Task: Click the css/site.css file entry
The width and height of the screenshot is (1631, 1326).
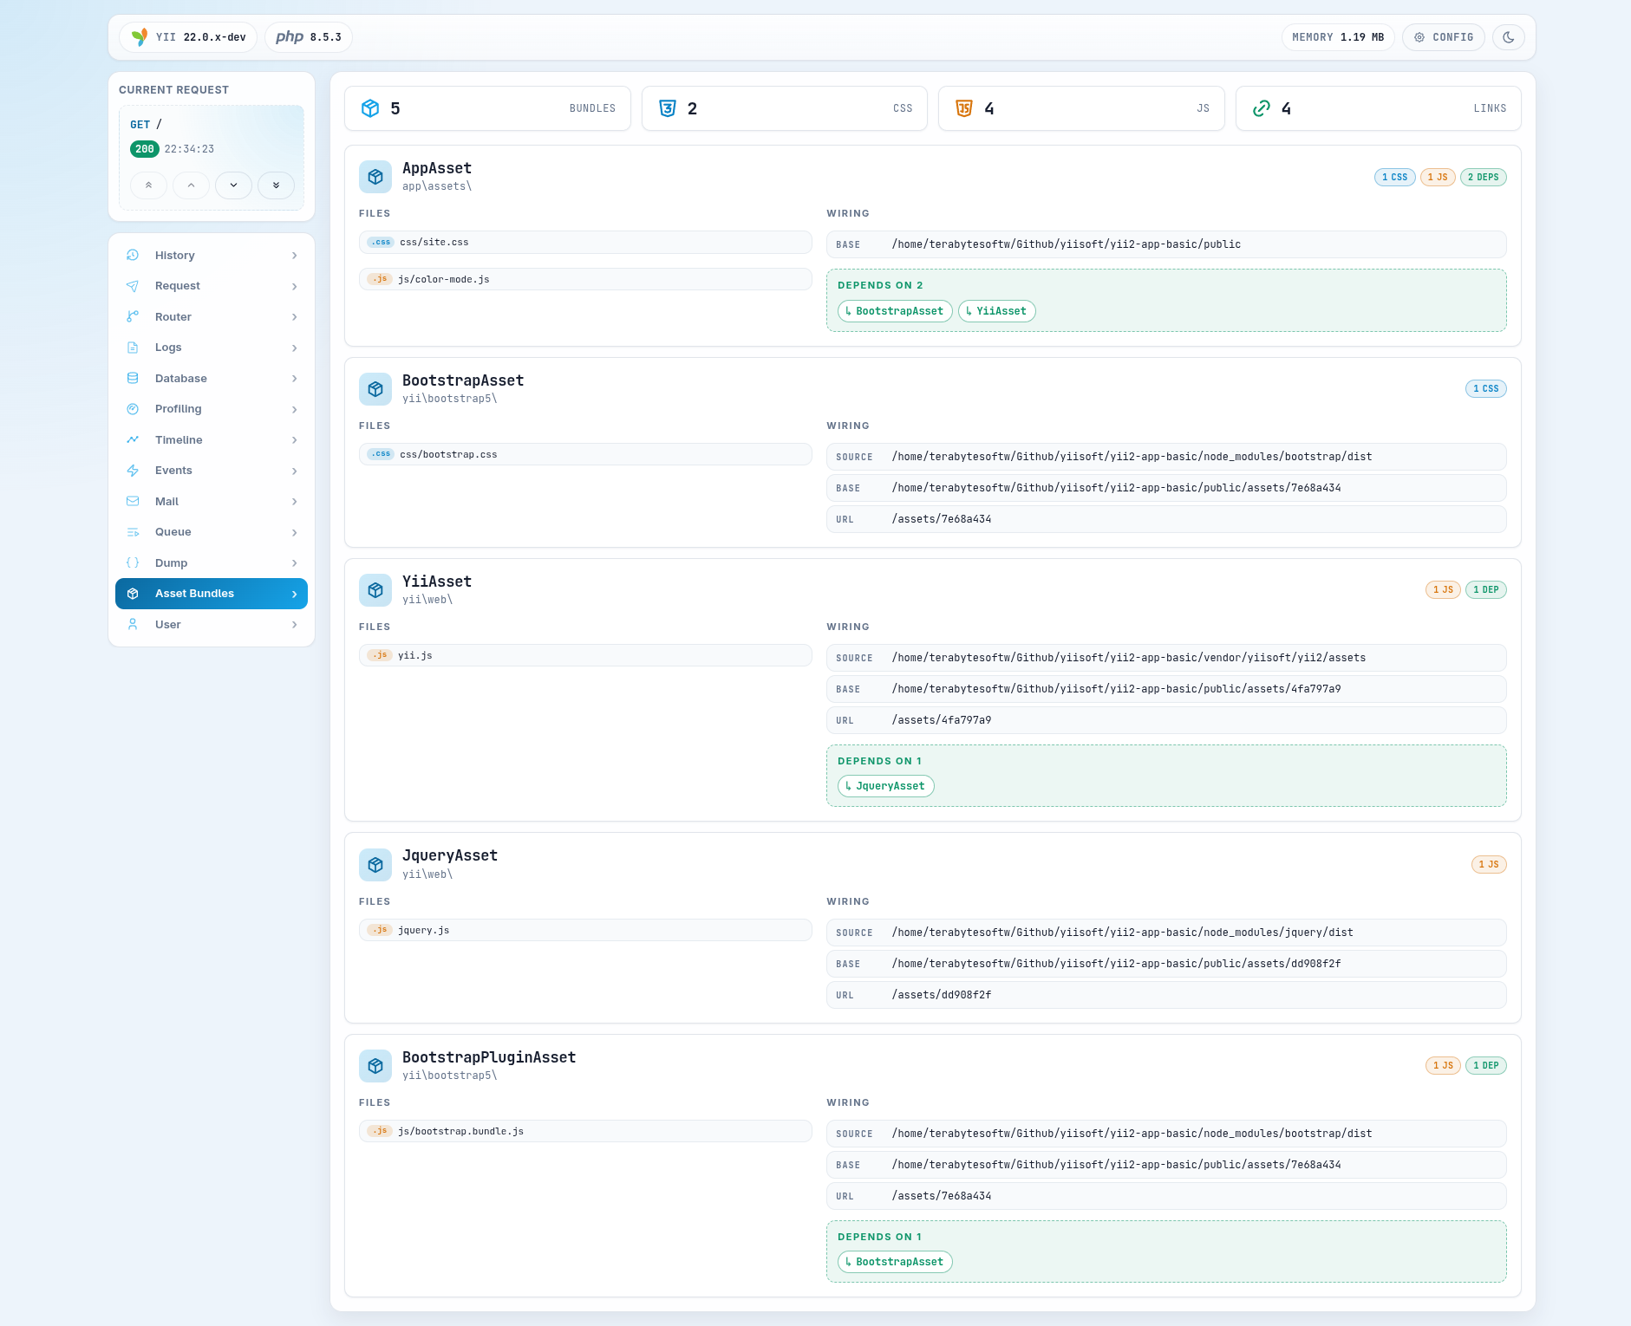Action: [585, 243]
